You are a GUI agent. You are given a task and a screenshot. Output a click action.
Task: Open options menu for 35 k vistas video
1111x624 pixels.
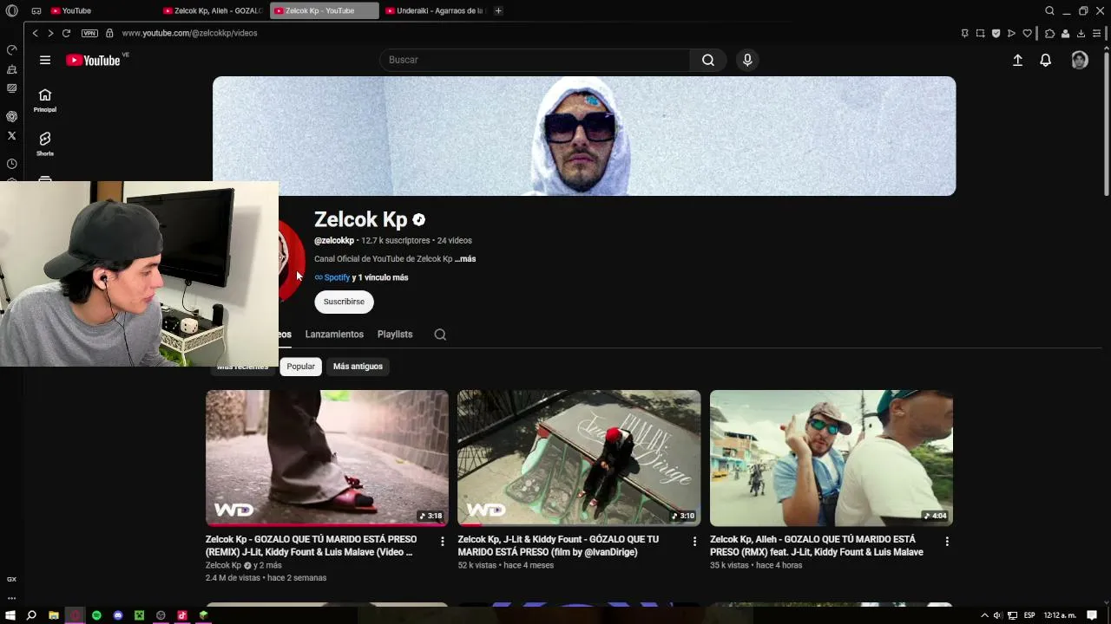(x=947, y=542)
